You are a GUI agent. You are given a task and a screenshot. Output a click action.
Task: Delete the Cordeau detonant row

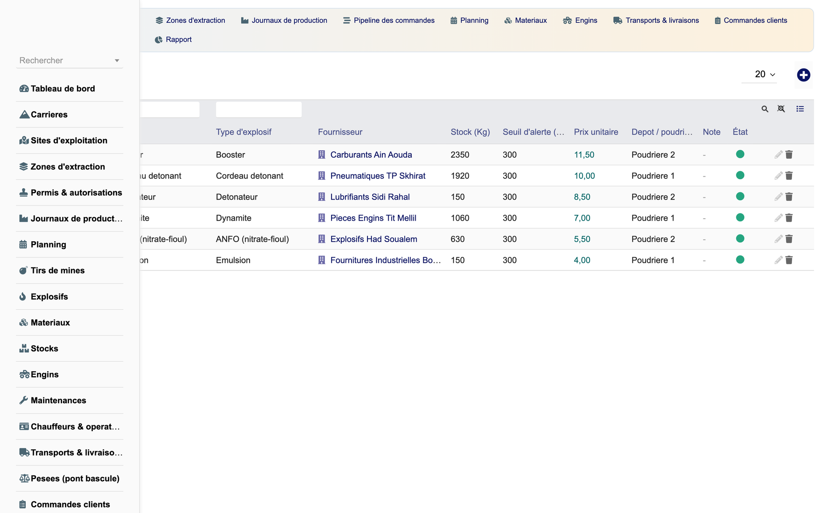789,176
